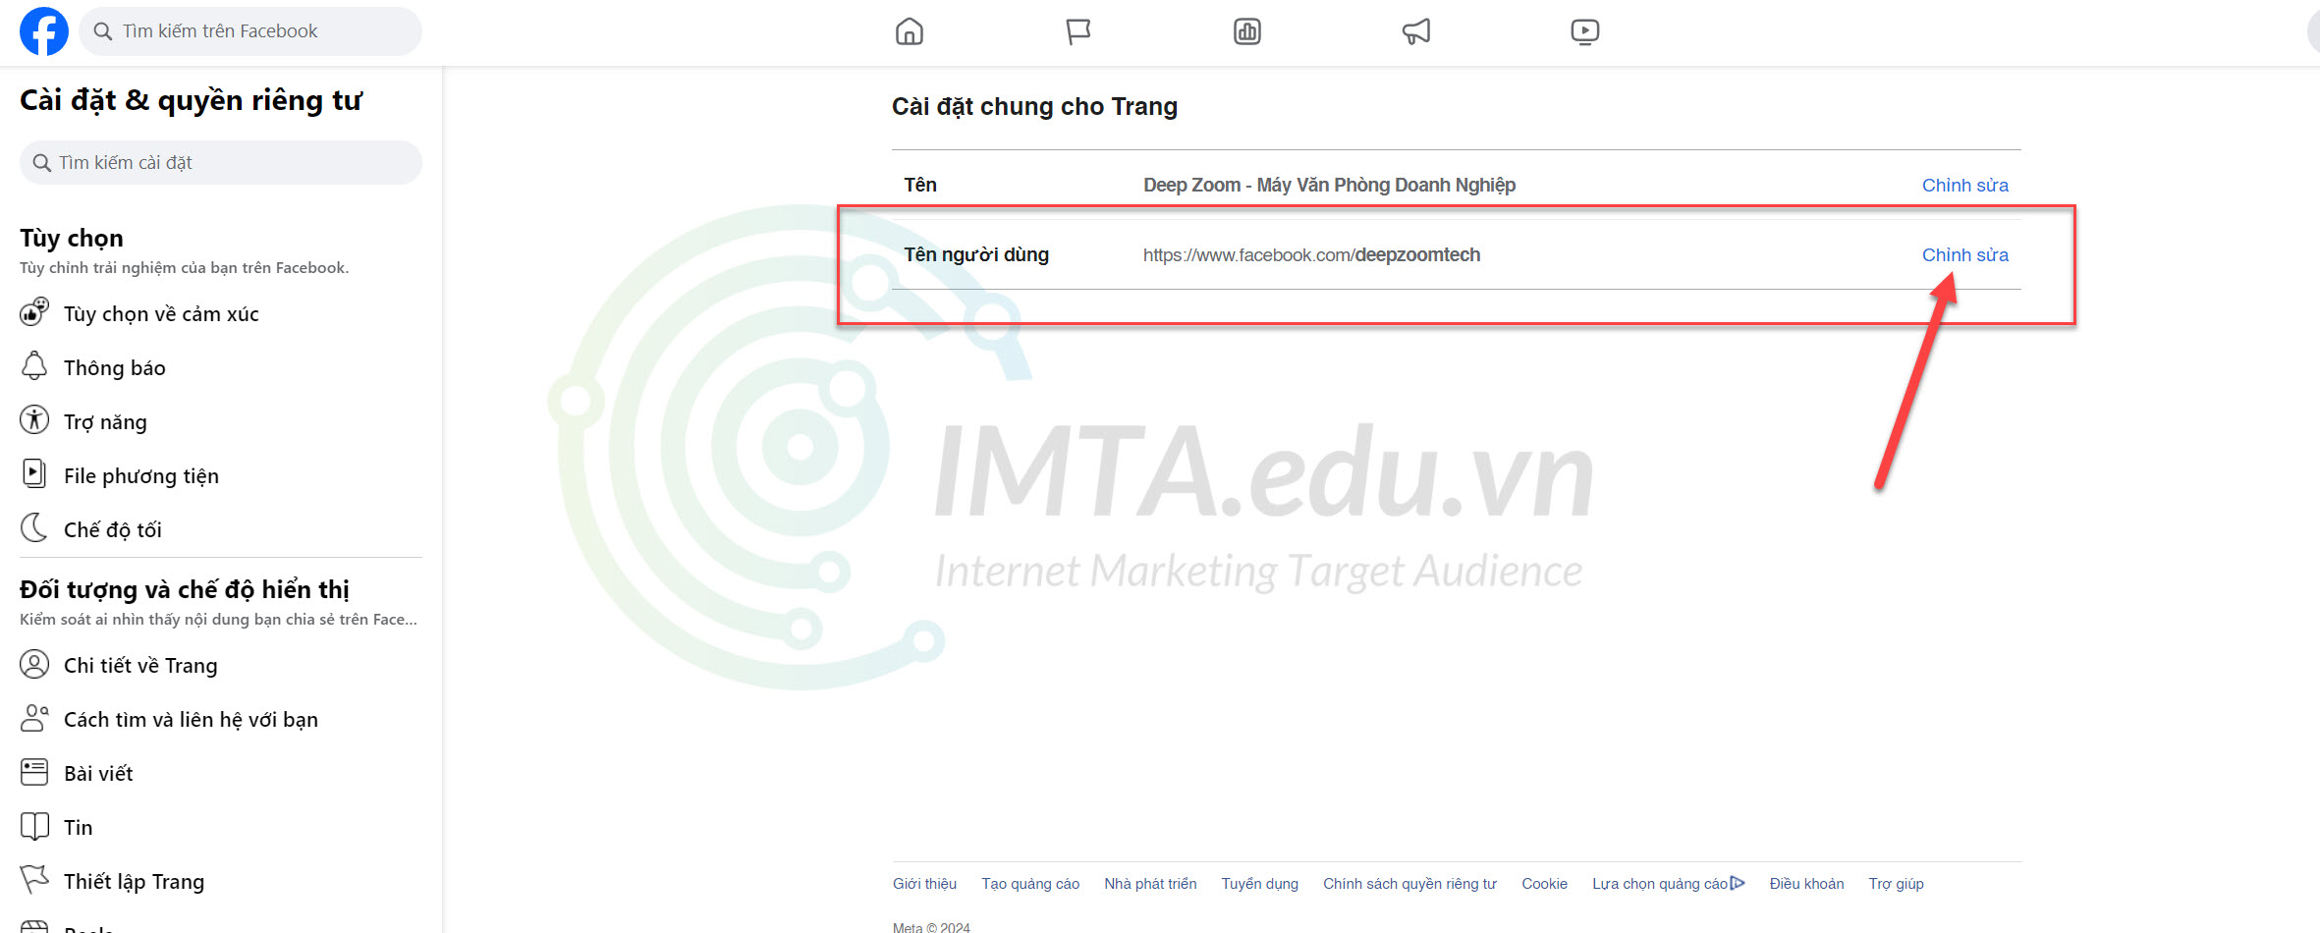The width and height of the screenshot is (2320, 933).
Task: Open 'Thông báo' settings
Action: click(x=114, y=368)
